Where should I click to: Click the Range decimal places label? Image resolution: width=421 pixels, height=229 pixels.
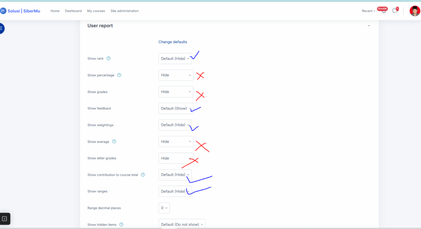104,208
